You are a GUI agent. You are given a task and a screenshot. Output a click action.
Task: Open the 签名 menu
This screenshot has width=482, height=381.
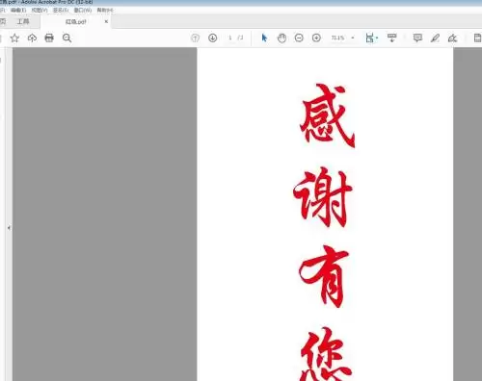[61, 11]
